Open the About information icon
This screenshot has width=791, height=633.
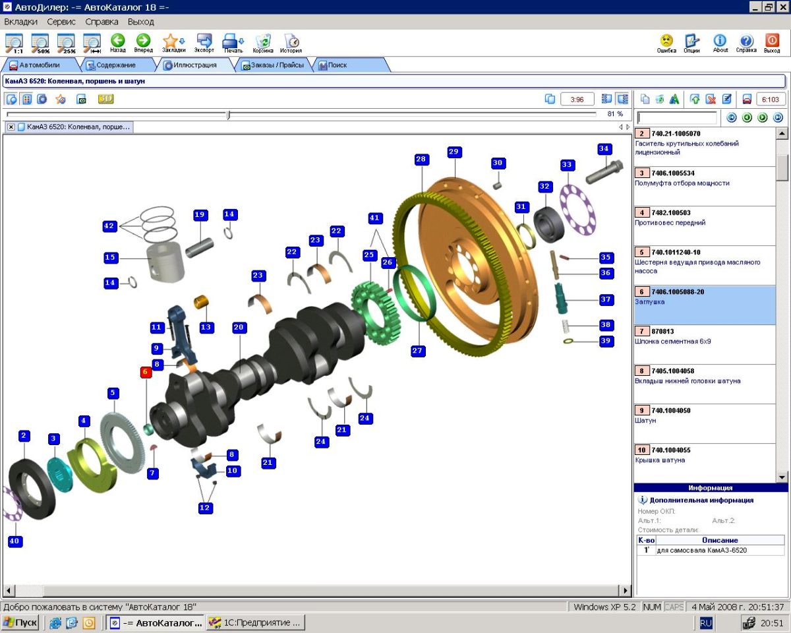tap(720, 44)
